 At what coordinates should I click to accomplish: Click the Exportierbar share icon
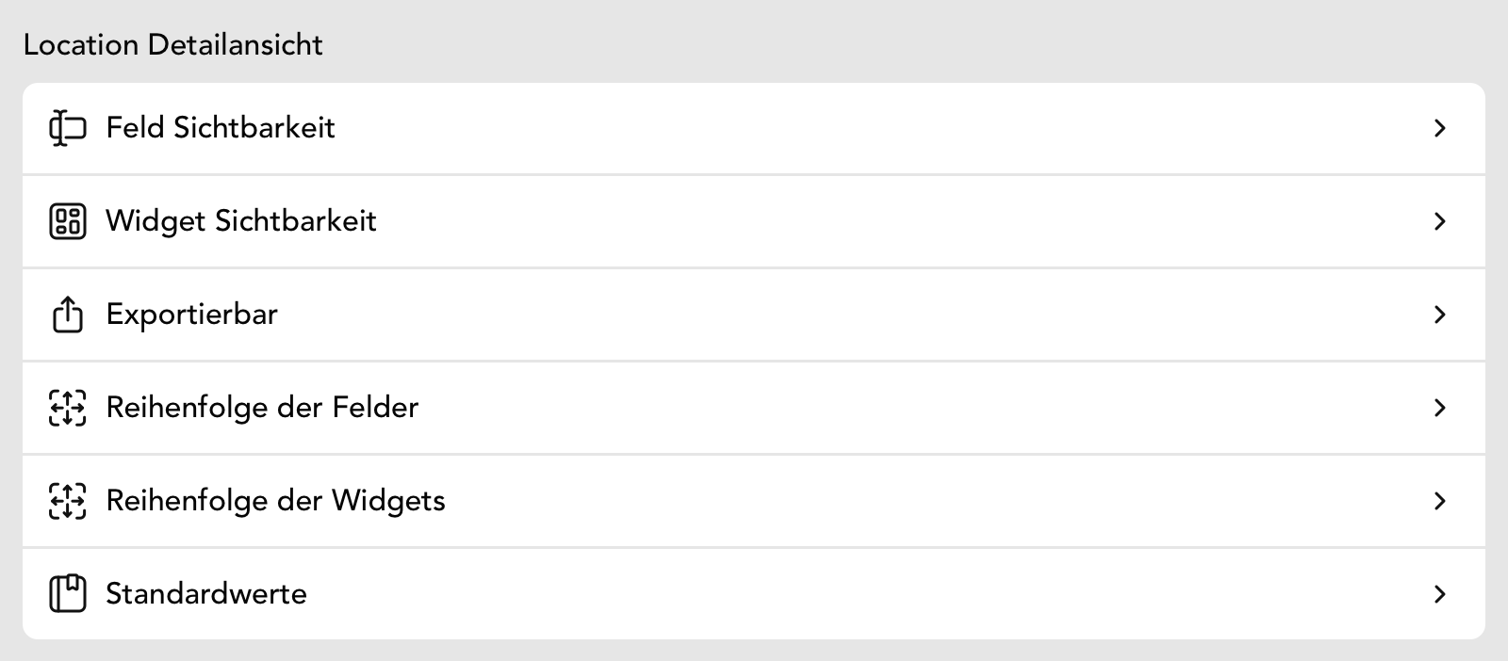click(67, 314)
